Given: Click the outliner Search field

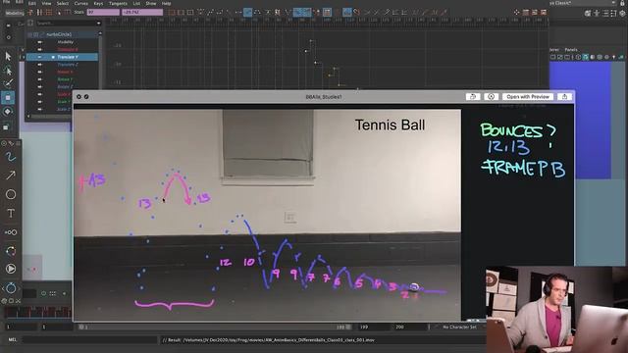Looking at the screenshot, I should tap(66, 24).
